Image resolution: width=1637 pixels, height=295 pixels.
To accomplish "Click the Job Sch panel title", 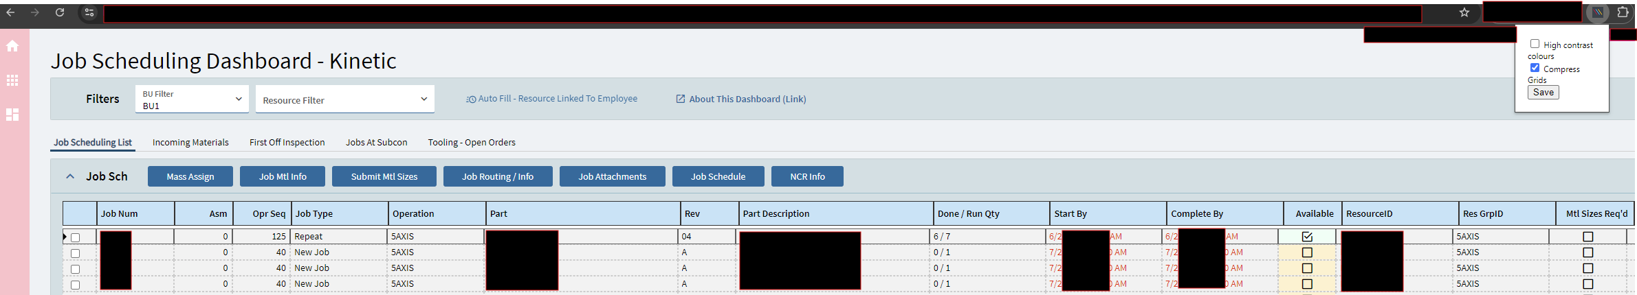I will point(107,176).
